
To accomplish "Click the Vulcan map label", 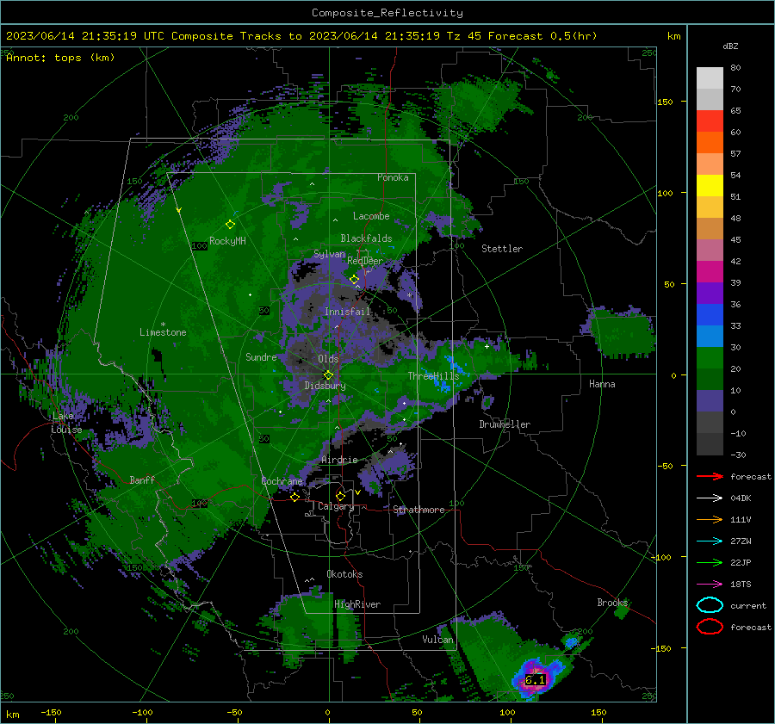I will point(437,640).
